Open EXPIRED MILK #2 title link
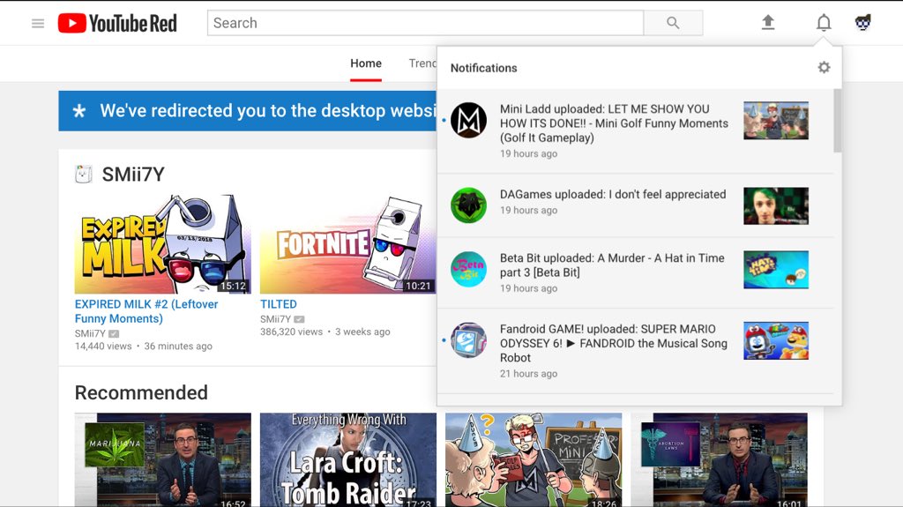 (x=146, y=311)
